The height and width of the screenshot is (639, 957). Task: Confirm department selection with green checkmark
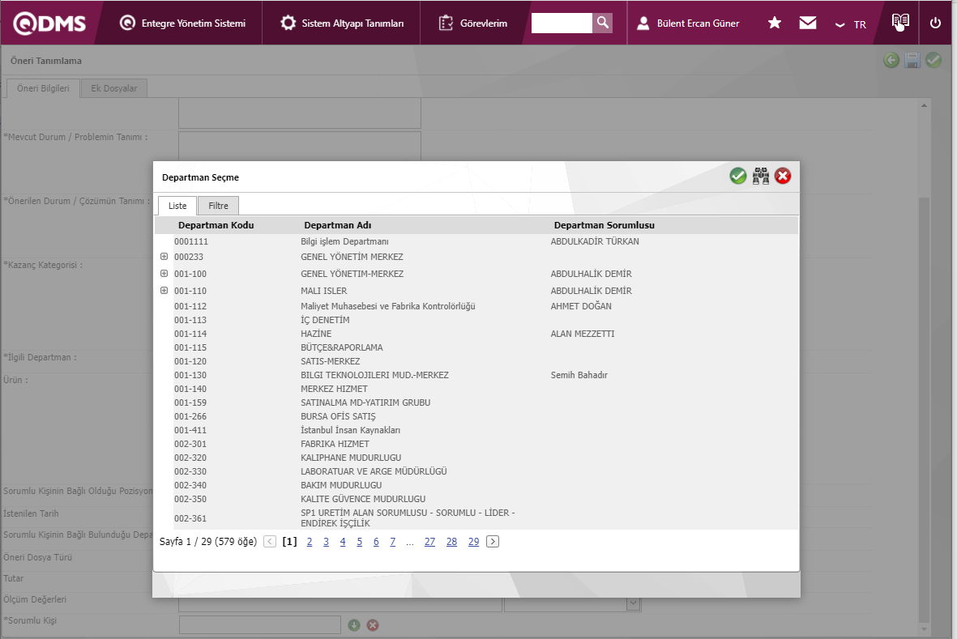pyautogui.click(x=737, y=176)
